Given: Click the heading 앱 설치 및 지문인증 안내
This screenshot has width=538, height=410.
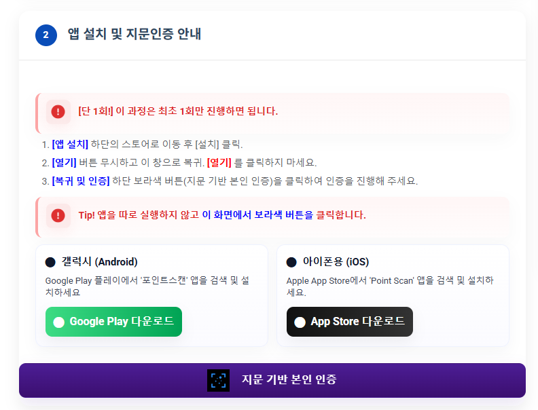Looking at the screenshot, I should point(134,34).
